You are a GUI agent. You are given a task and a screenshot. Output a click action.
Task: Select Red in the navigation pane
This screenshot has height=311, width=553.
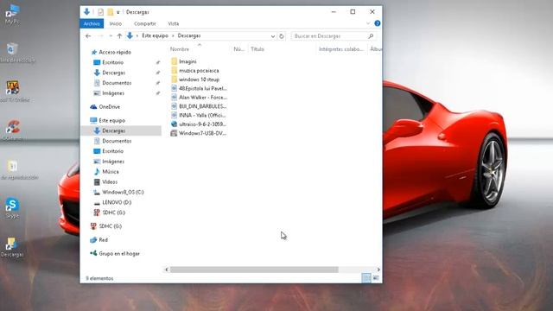103,240
